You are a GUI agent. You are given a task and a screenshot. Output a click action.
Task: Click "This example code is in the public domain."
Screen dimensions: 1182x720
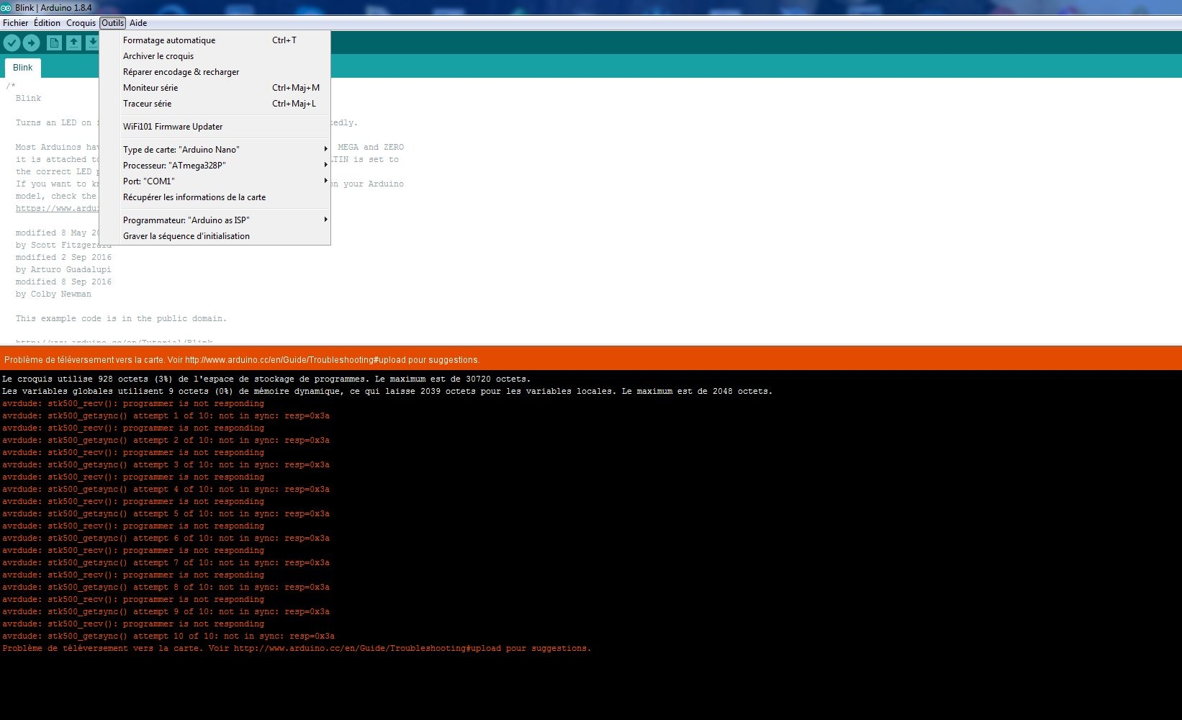121,318
